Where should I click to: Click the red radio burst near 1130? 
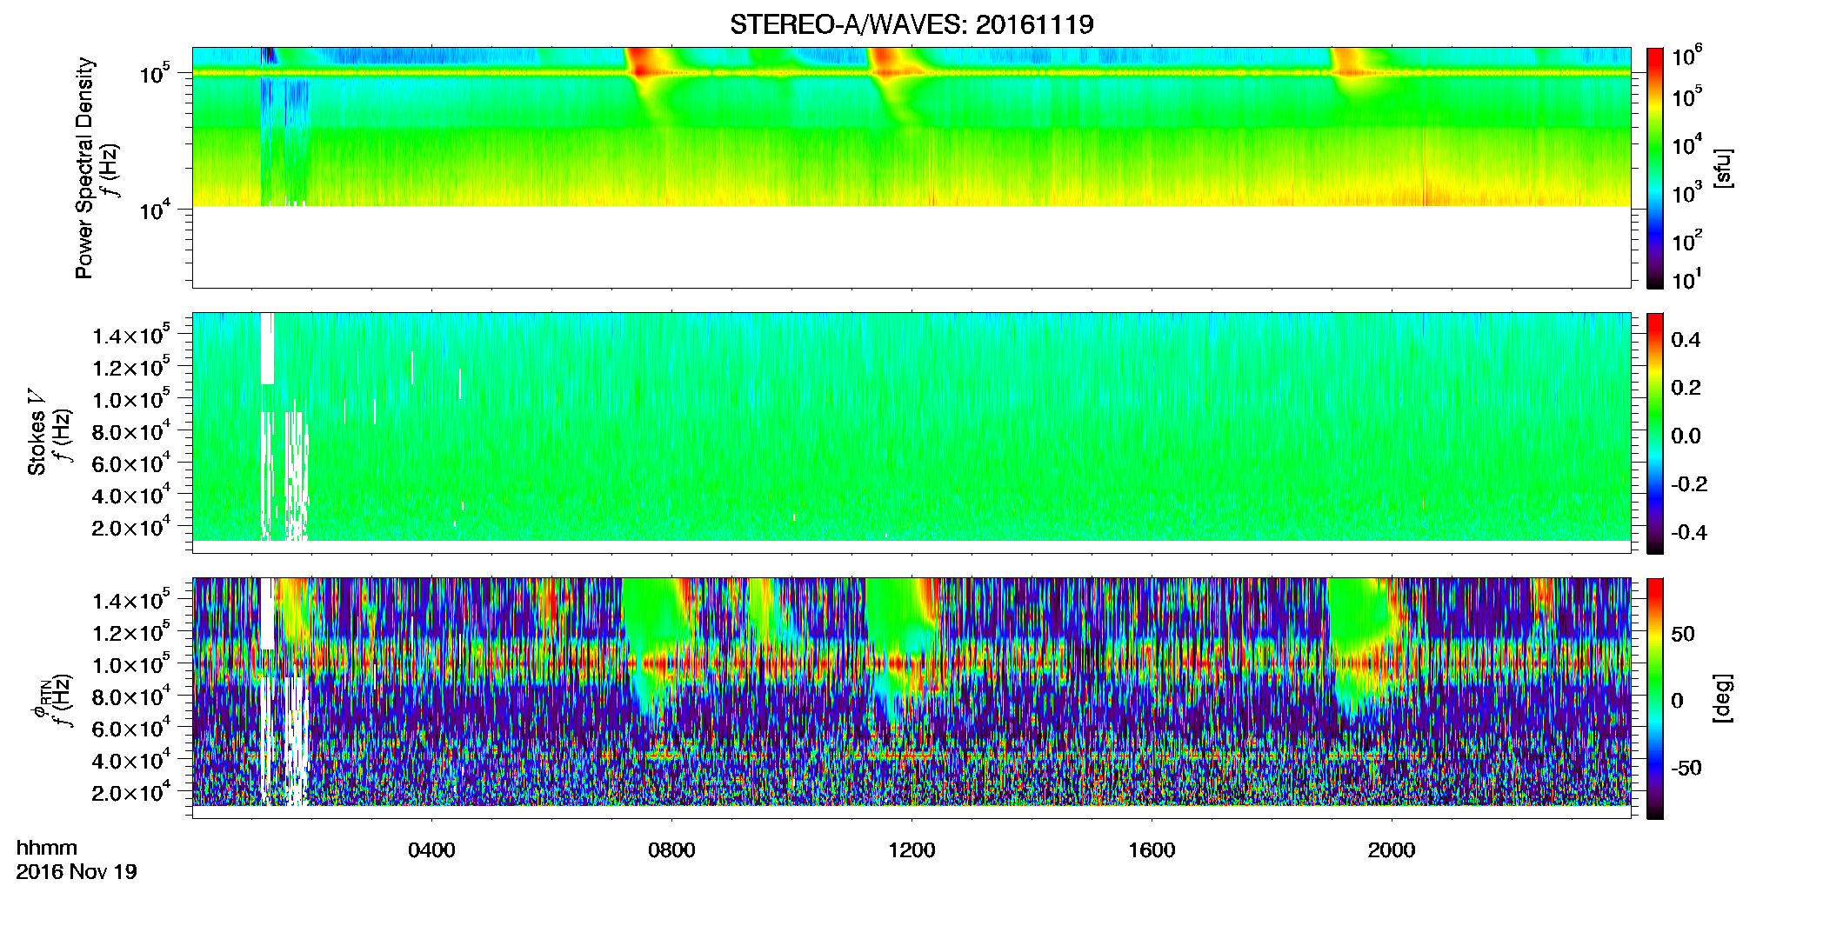885,63
